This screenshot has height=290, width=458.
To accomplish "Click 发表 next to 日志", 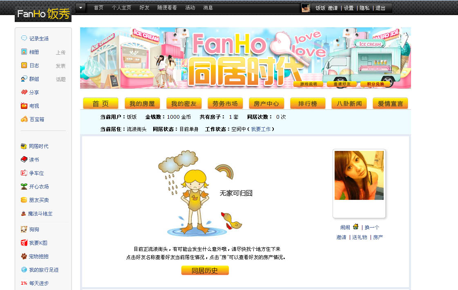I will [61, 66].
